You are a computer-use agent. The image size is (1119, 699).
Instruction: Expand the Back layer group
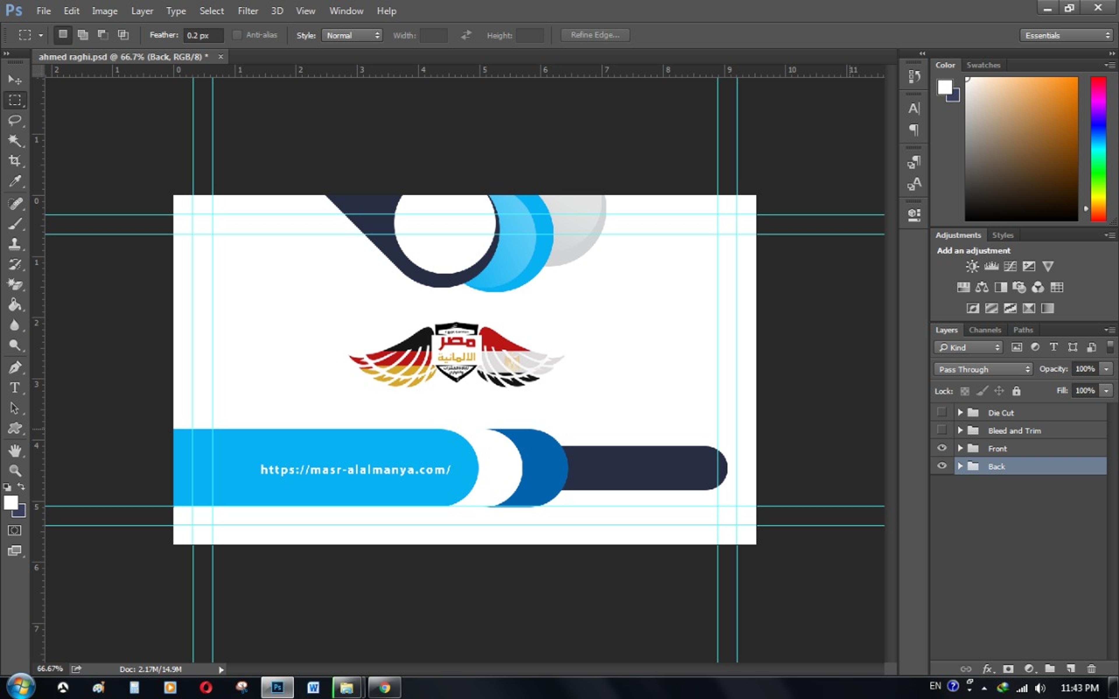tap(960, 466)
